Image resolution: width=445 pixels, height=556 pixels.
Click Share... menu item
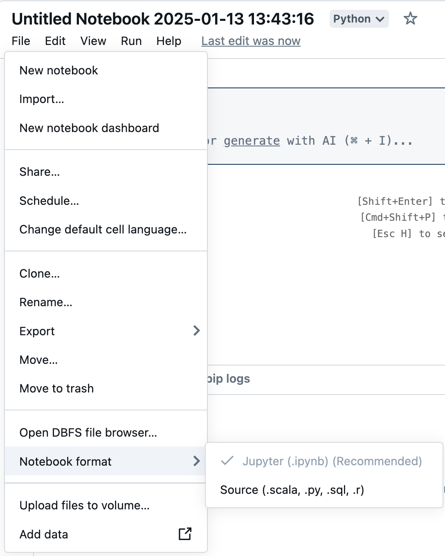coord(40,172)
